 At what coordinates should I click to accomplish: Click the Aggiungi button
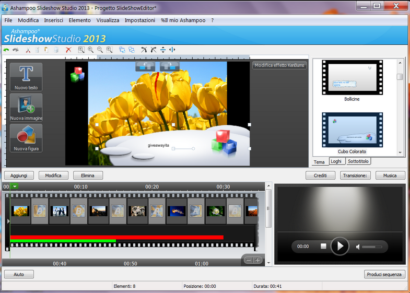19,175
